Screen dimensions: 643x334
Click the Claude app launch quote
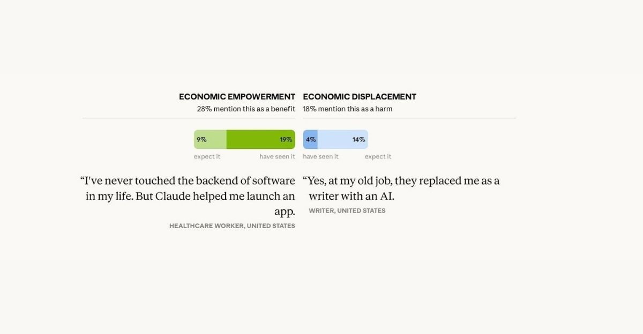point(188,196)
